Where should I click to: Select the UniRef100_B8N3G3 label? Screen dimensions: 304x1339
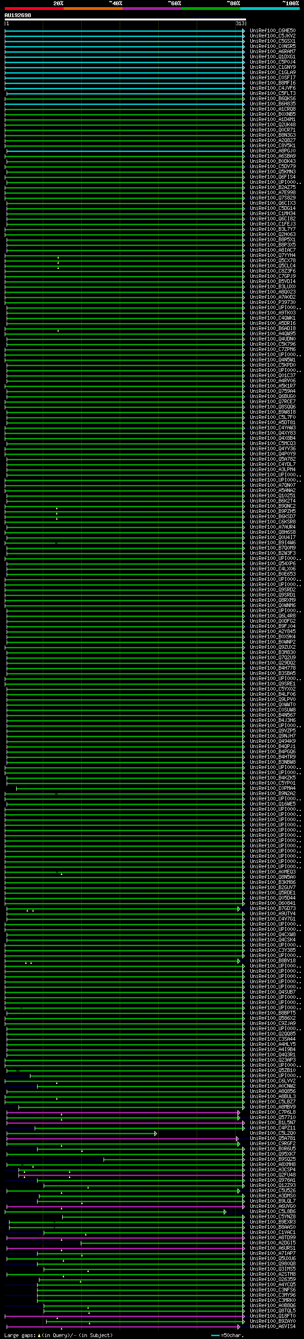273,135
